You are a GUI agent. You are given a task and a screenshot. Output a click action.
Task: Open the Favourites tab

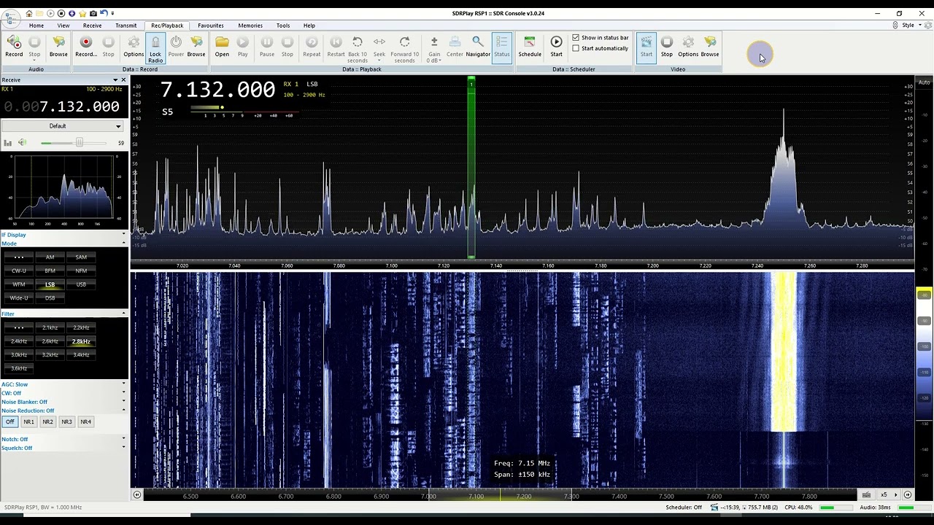coord(211,26)
